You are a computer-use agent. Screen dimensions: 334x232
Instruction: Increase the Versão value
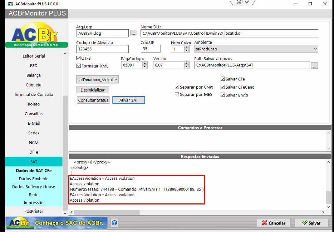click(x=187, y=63)
